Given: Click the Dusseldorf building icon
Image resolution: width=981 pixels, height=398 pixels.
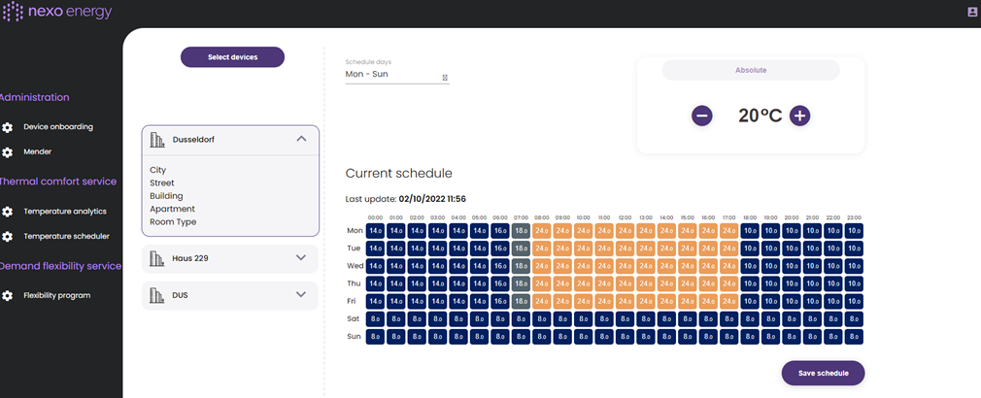Looking at the screenshot, I should pyautogui.click(x=157, y=140).
